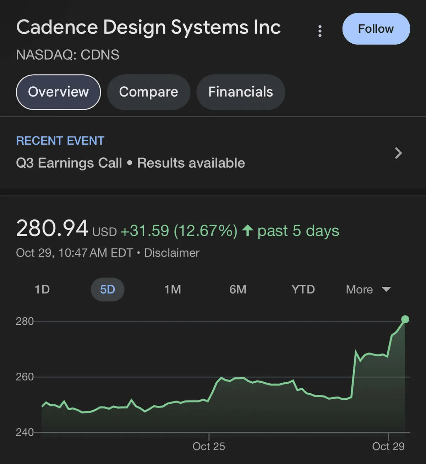Open the Q3 Earnings Call results
The image size is (426, 464).
point(130,163)
